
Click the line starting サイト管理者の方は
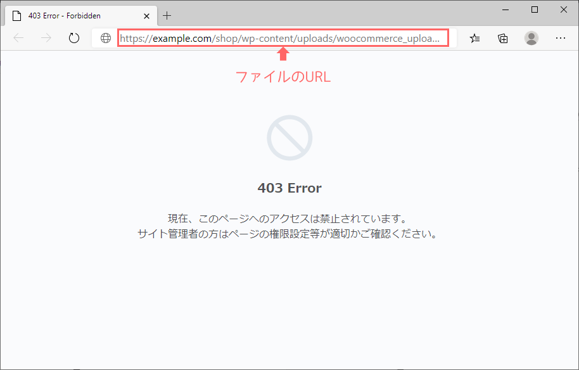(x=288, y=234)
